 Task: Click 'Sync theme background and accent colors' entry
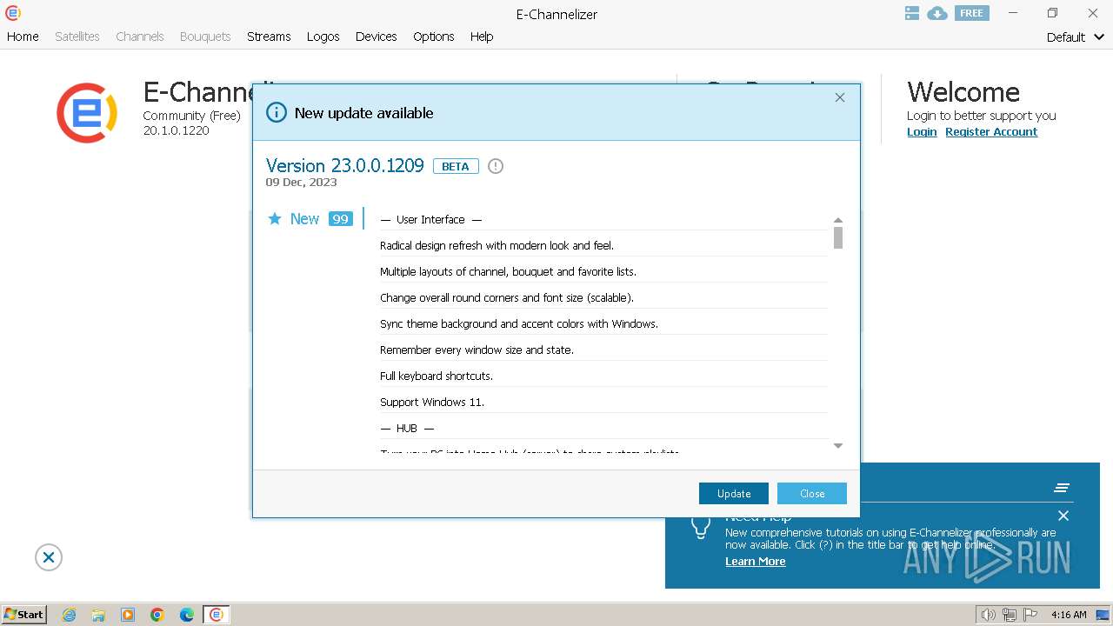tap(519, 323)
